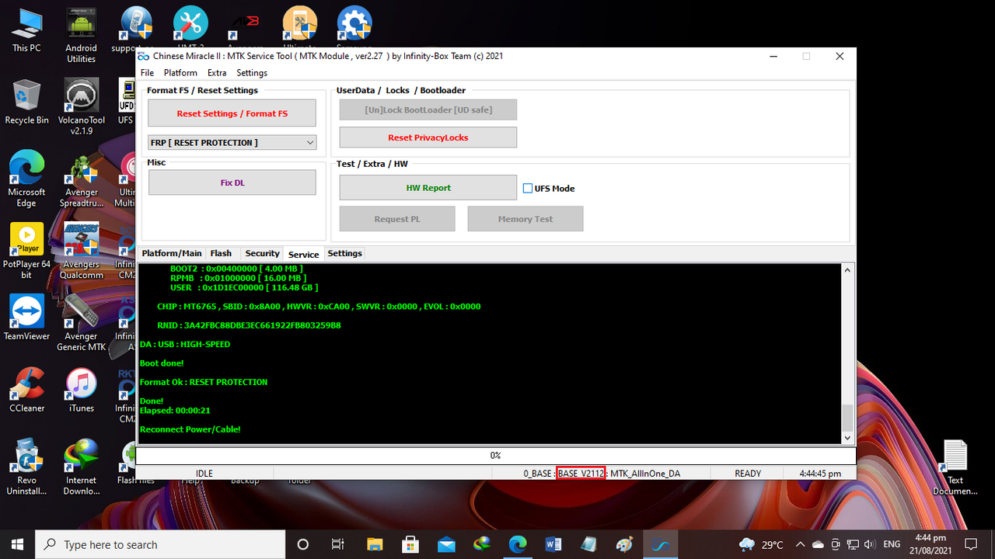Open Settings gear desktop shortcut
Screen dimensions: 995x559
[x=354, y=23]
